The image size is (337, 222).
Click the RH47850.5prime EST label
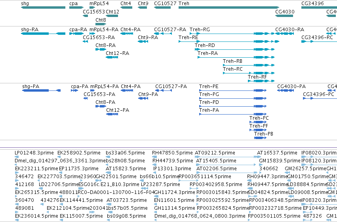click(x=172, y=153)
